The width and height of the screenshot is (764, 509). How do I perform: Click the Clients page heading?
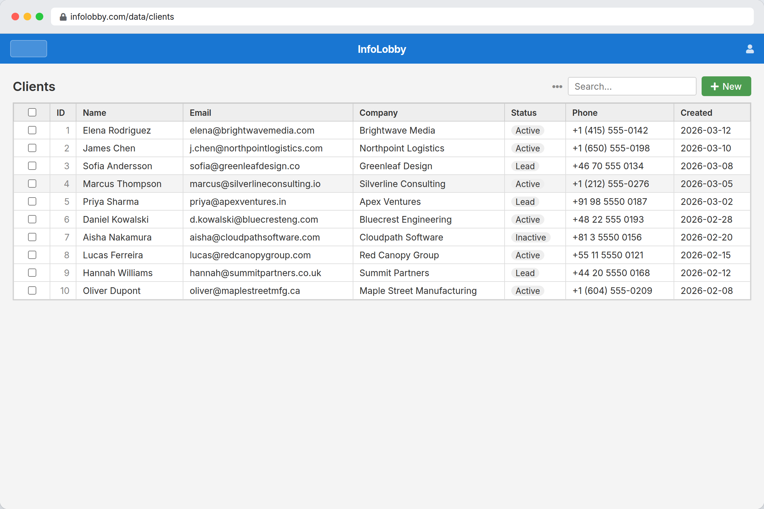tap(34, 86)
